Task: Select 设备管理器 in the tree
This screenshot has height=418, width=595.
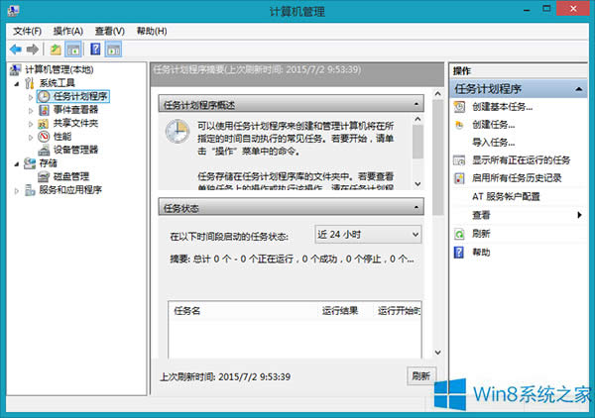Action: point(75,151)
